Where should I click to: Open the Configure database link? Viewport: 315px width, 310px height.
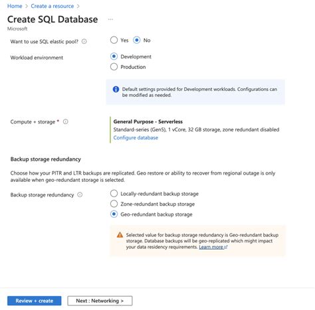[136, 137]
